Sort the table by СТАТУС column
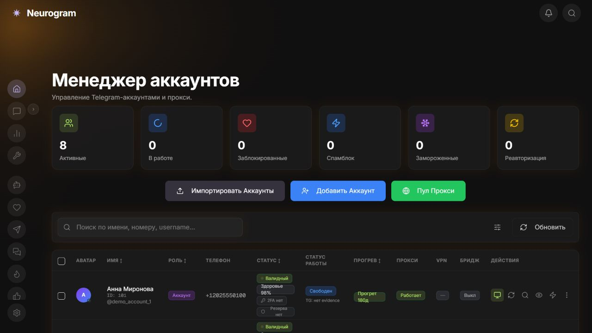Image resolution: width=592 pixels, height=333 pixels. (x=269, y=260)
